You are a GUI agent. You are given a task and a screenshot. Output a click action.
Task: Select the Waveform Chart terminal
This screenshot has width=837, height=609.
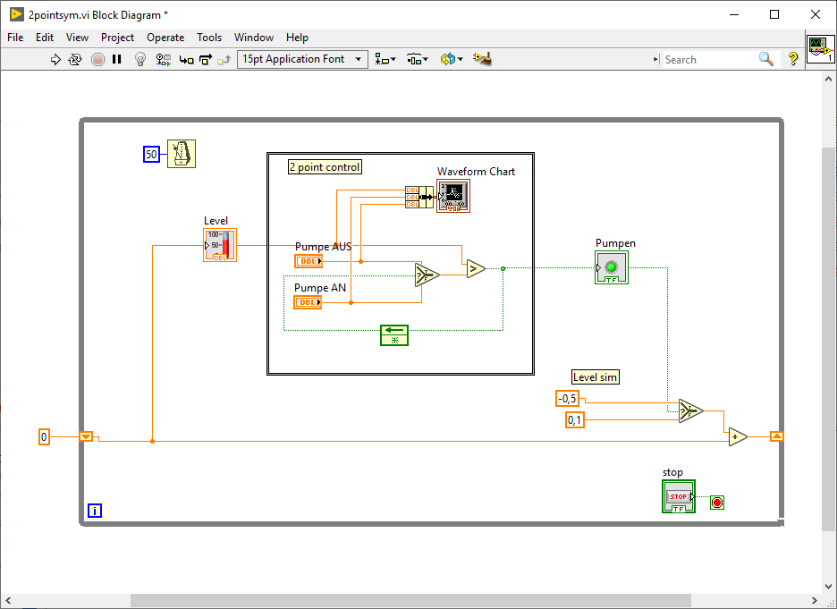click(x=453, y=196)
